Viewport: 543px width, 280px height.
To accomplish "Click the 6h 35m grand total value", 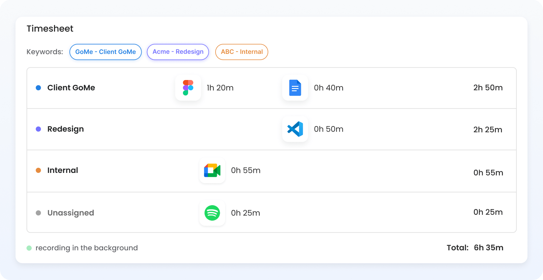I will click(489, 248).
